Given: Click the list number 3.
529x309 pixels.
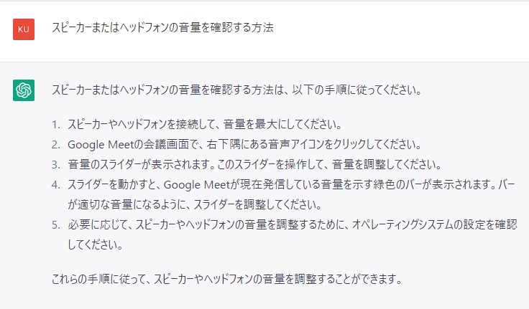Looking at the screenshot, I should pyautogui.click(x=56, y=165).
